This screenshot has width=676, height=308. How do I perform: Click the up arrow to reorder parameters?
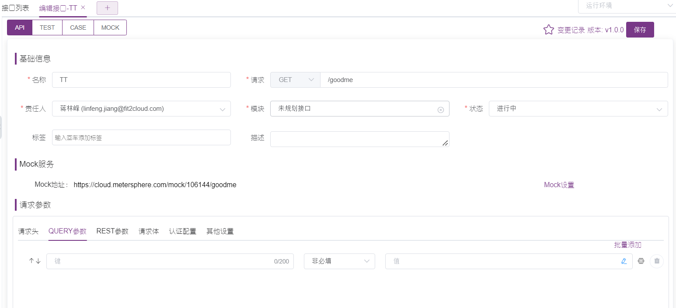tap(31, 260)
